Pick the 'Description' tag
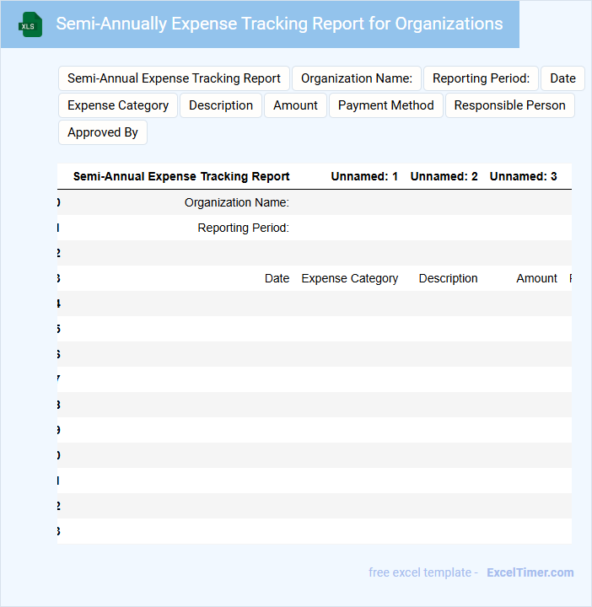Screen dimensions: 592x607 click(x=221, y=105)
